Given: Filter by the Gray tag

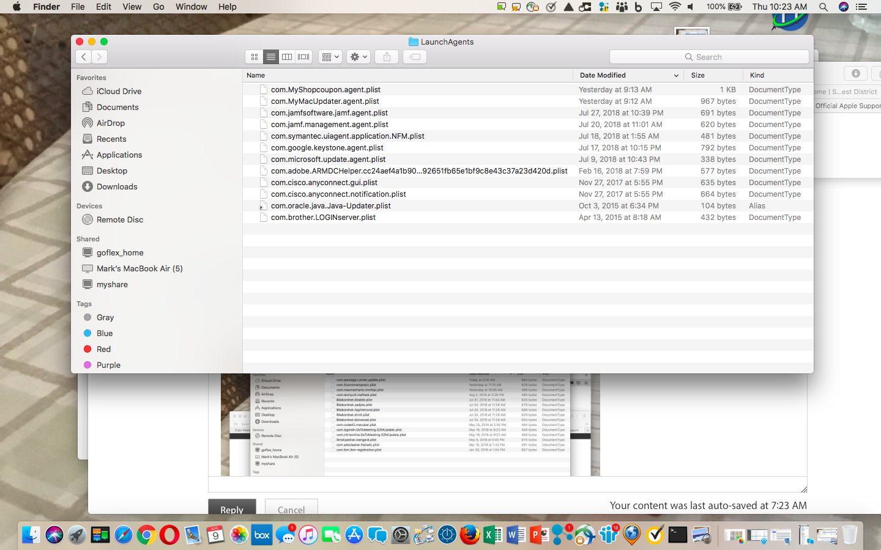Looking at the screenshot, I should [105, 317].
